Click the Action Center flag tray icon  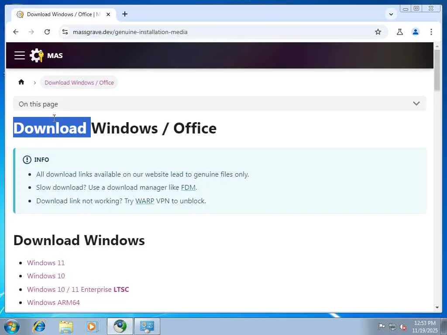(382, 326)
